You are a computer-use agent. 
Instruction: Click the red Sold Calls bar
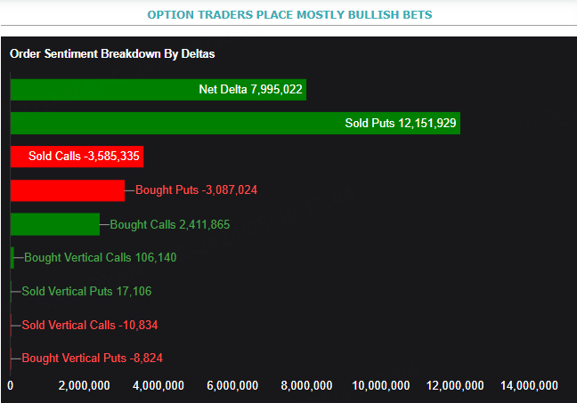click(x=77, y=157)
